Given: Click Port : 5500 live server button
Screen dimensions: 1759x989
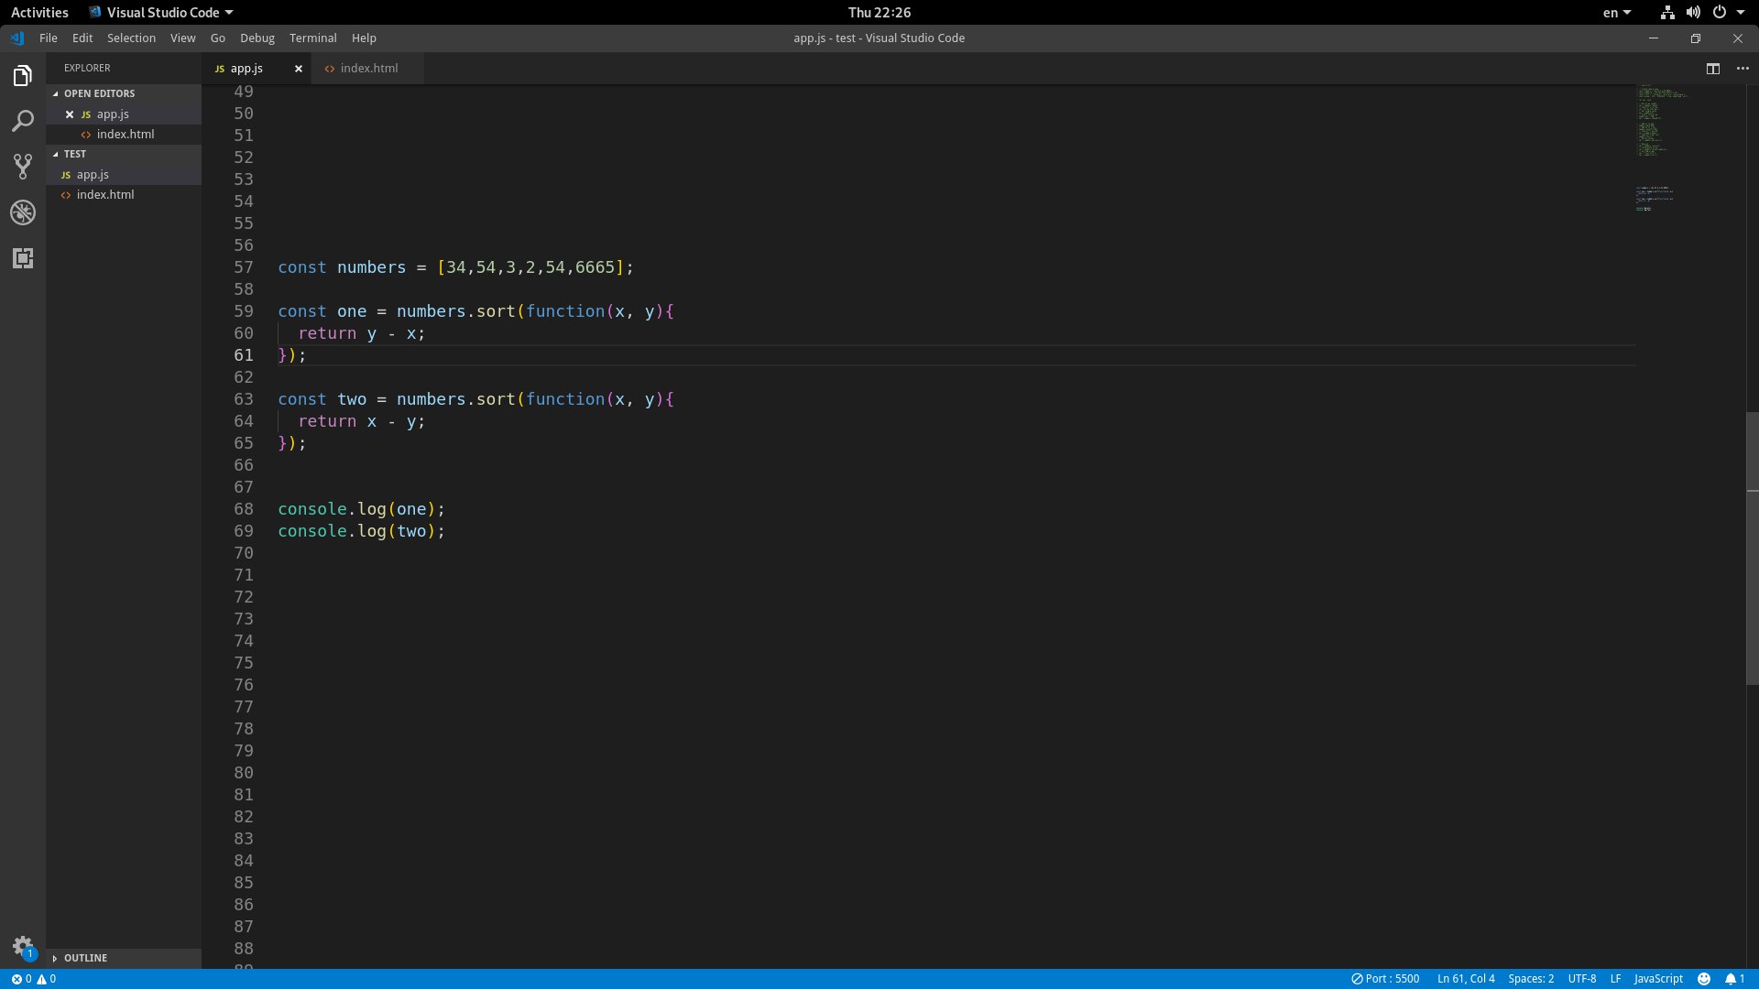Looking at the screenshot, I should pos(1385,979).
